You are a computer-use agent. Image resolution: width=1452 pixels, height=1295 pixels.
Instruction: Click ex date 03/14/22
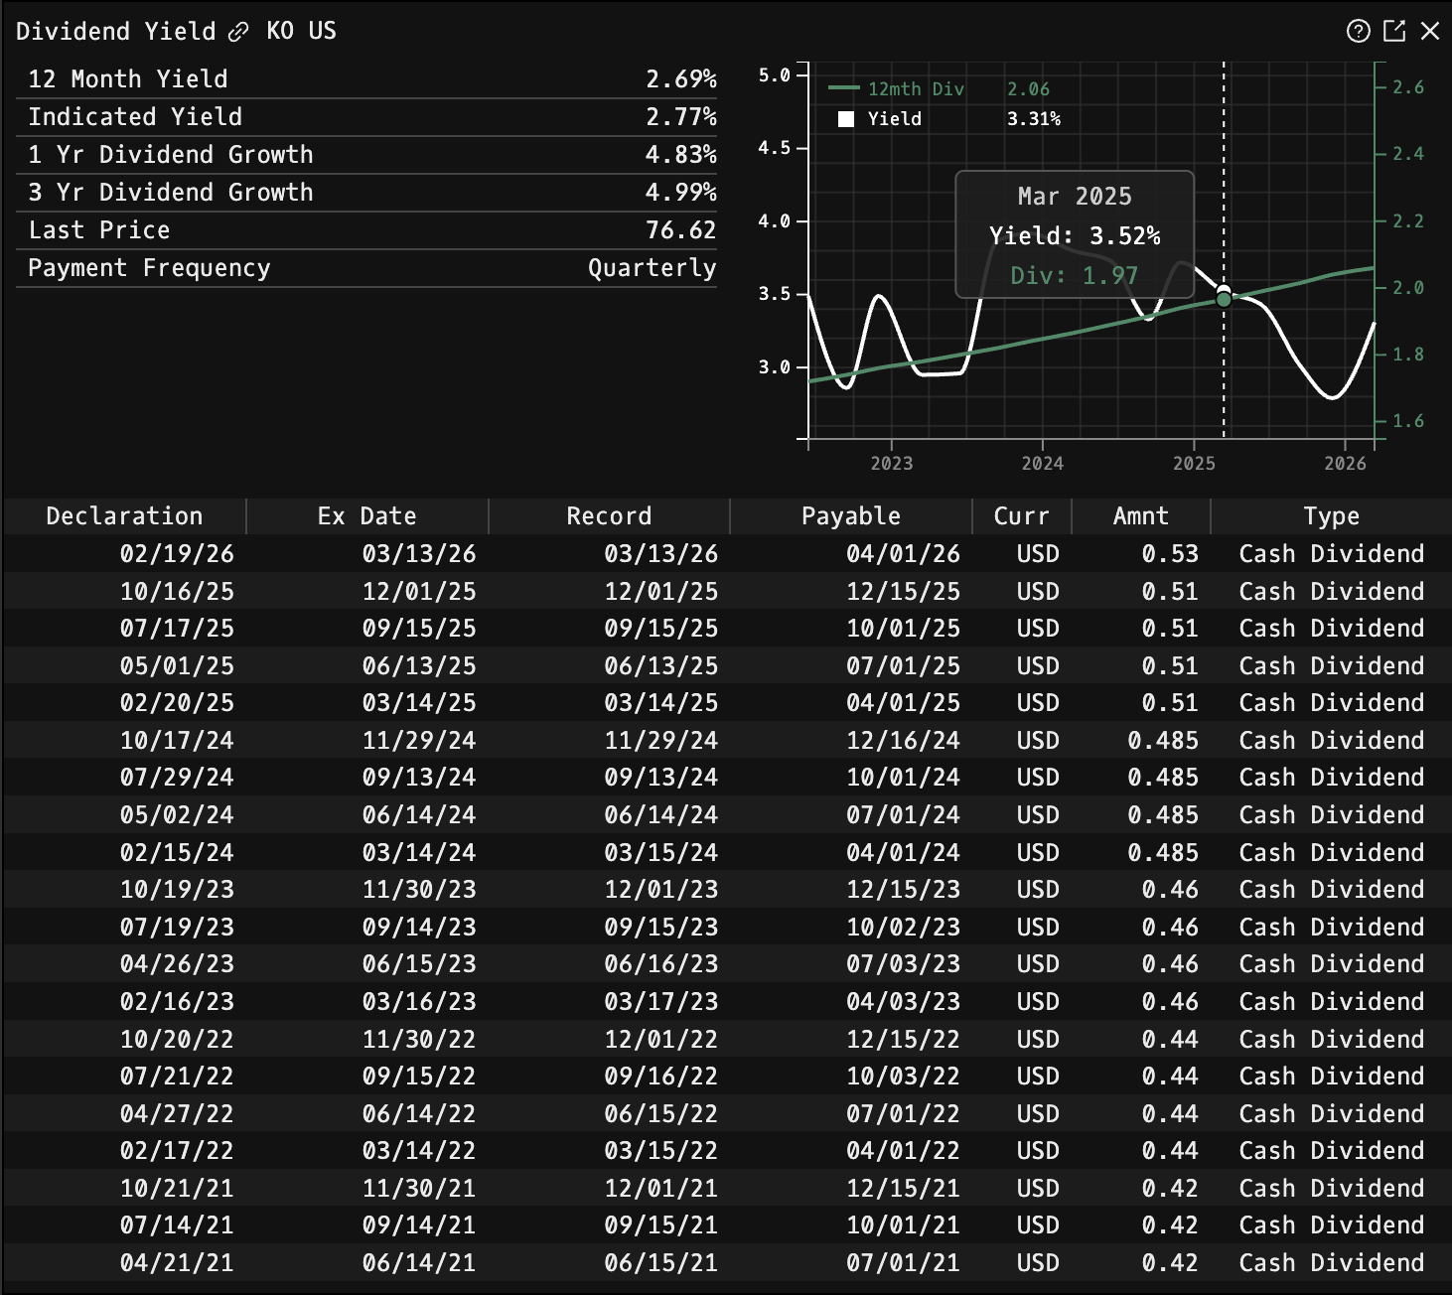[x=419, y=1151]
